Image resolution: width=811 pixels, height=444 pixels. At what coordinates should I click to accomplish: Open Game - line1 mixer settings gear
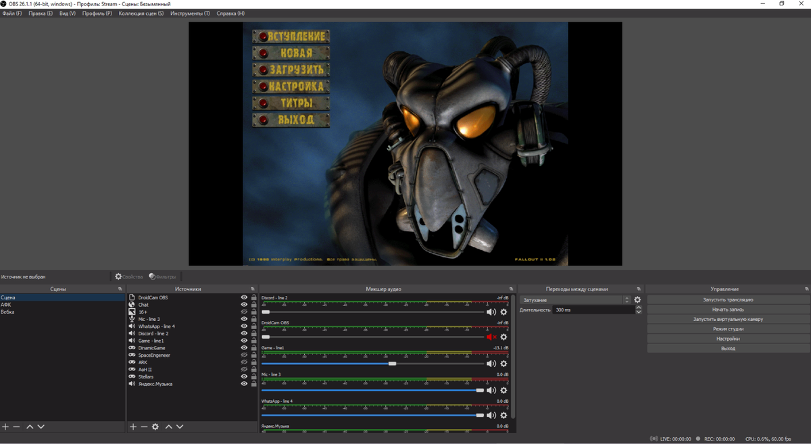coord(503,364)
